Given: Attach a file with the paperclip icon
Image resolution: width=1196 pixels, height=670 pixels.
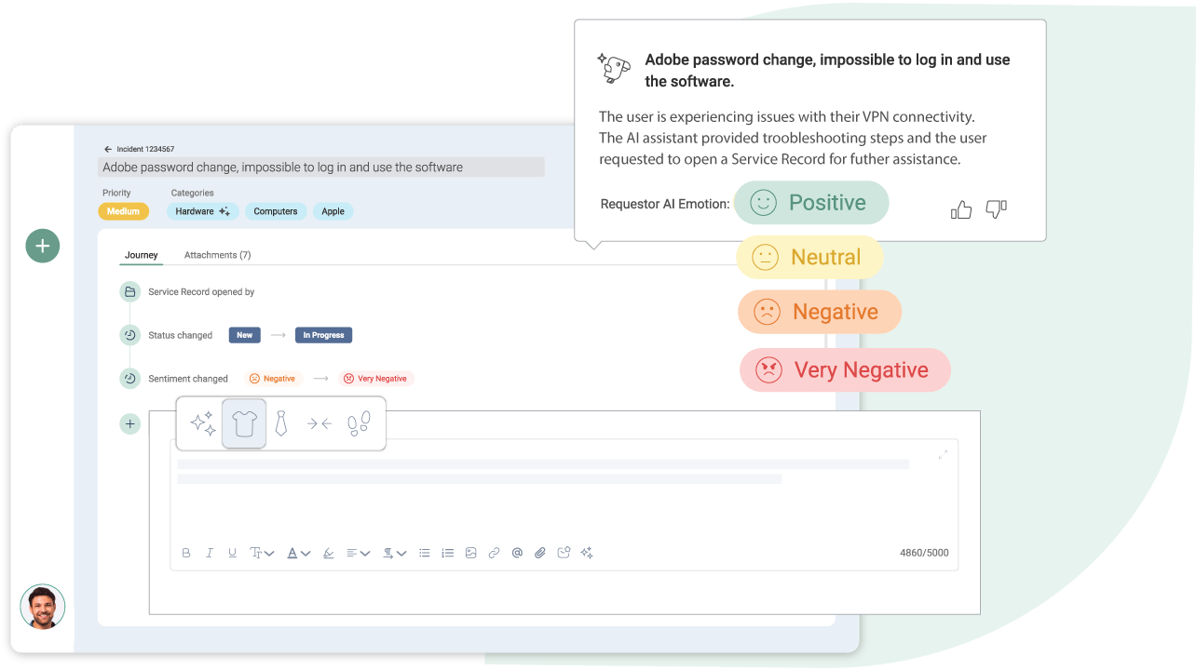Looking at the screenshot, I should (540, 553).
